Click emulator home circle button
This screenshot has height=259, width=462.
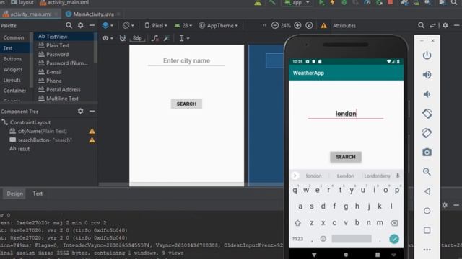[427, 211]
